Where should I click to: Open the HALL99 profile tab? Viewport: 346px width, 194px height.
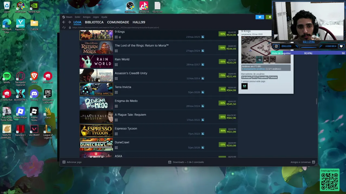point(139,22)
